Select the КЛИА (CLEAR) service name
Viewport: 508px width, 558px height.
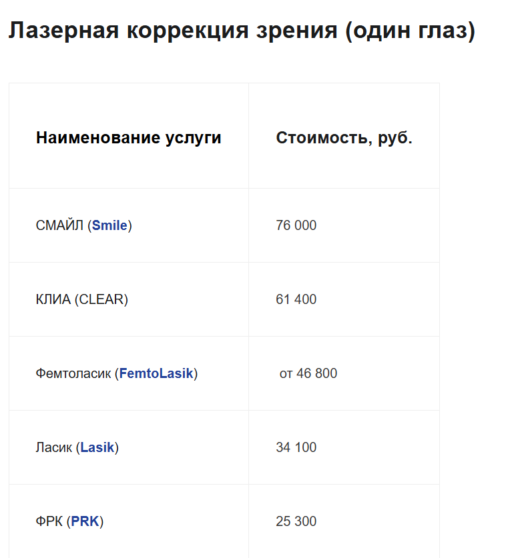[82, 299]
